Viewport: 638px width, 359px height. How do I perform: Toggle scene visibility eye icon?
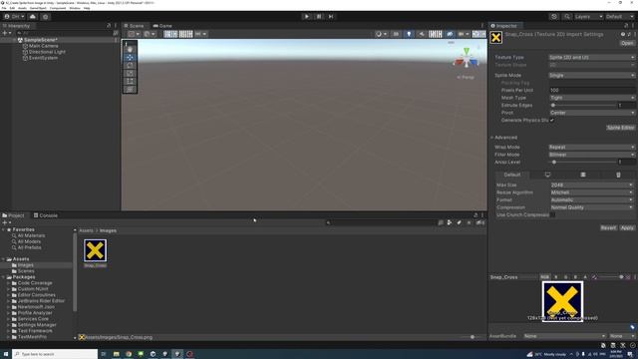(x=450, y=34)
